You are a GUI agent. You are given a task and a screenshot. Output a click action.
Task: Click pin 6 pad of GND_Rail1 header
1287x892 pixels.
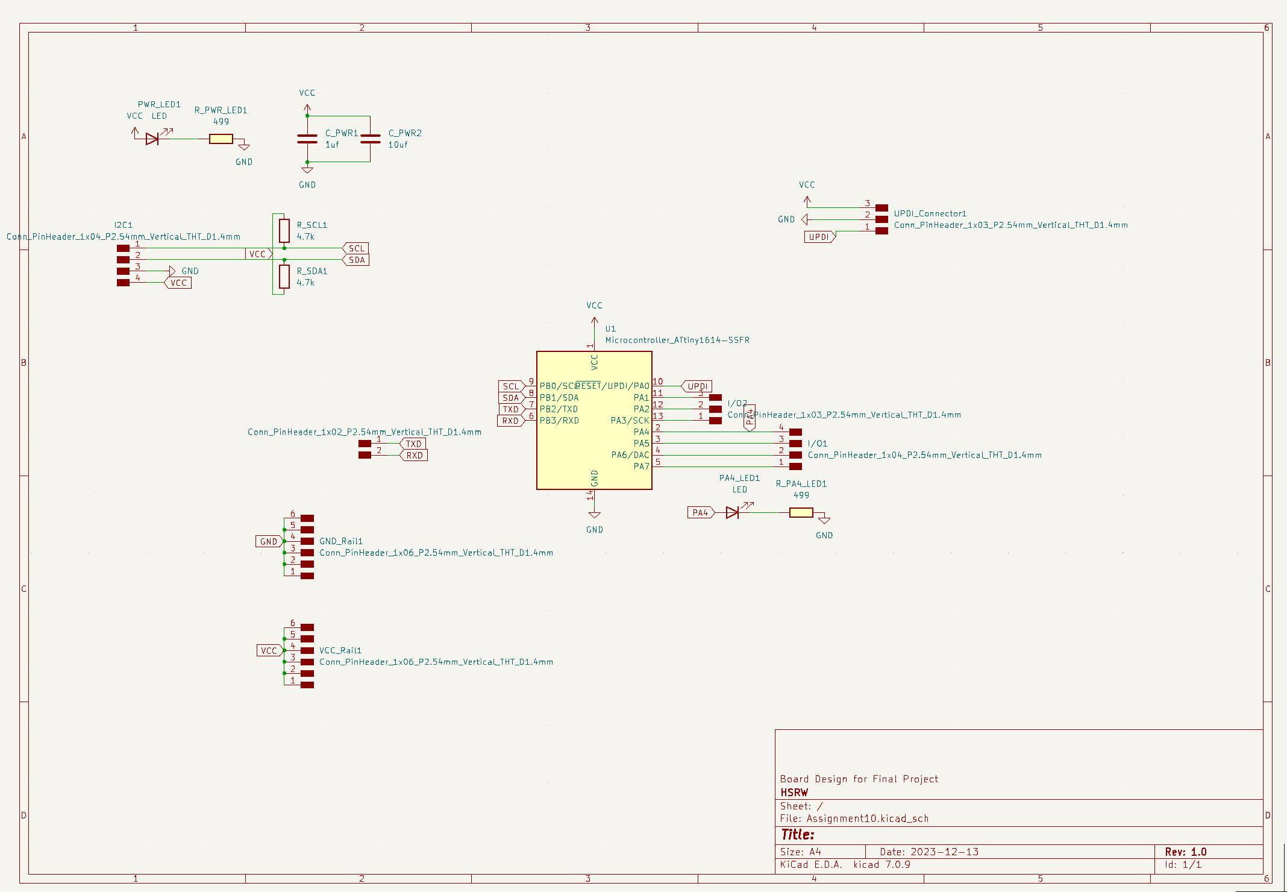point(307,518)
